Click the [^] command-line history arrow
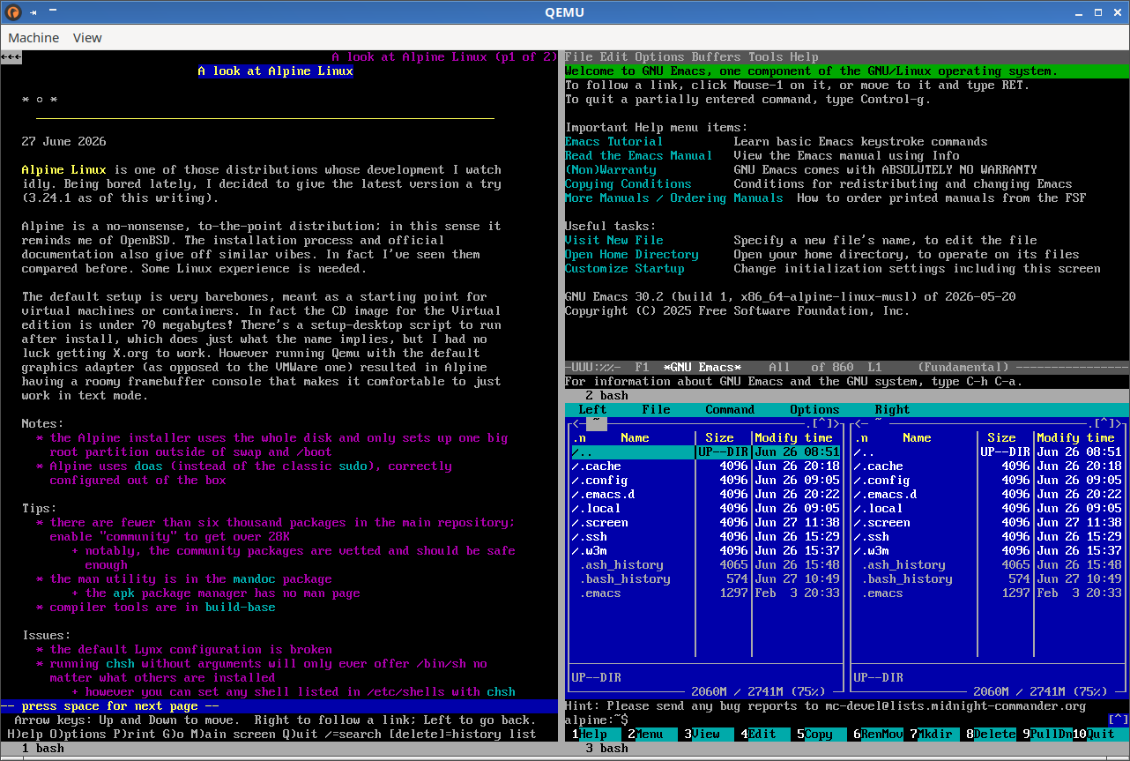 [x=1119, y=720]
